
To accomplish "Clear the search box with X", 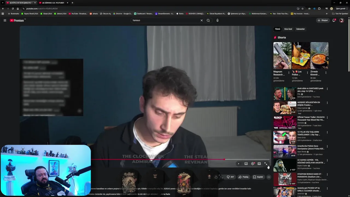I will tap(202, 20).
